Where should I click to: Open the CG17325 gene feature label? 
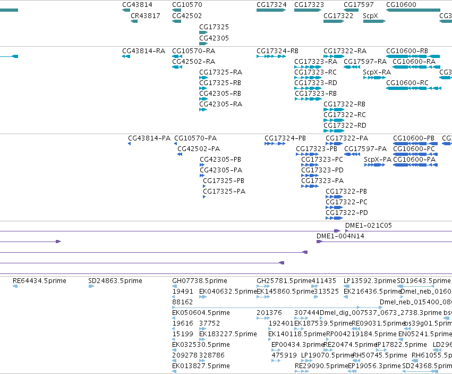tap(214, 27)
